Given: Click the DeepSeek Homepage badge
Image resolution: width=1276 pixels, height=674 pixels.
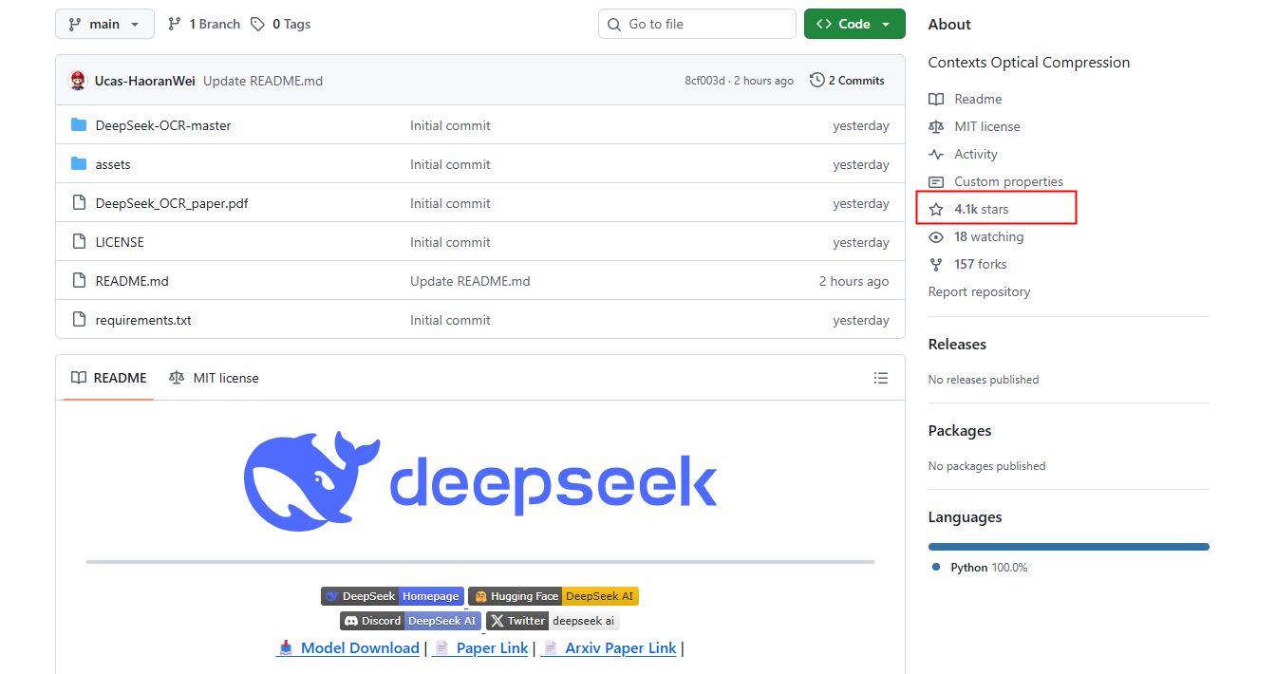Looking at the screenshot, I should click(x=392, y=596).
